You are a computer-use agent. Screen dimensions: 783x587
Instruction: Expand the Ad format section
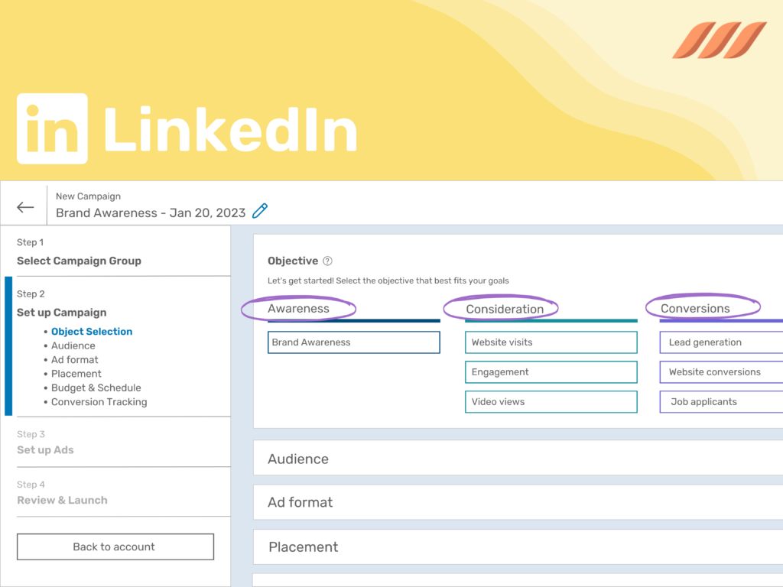300,503
